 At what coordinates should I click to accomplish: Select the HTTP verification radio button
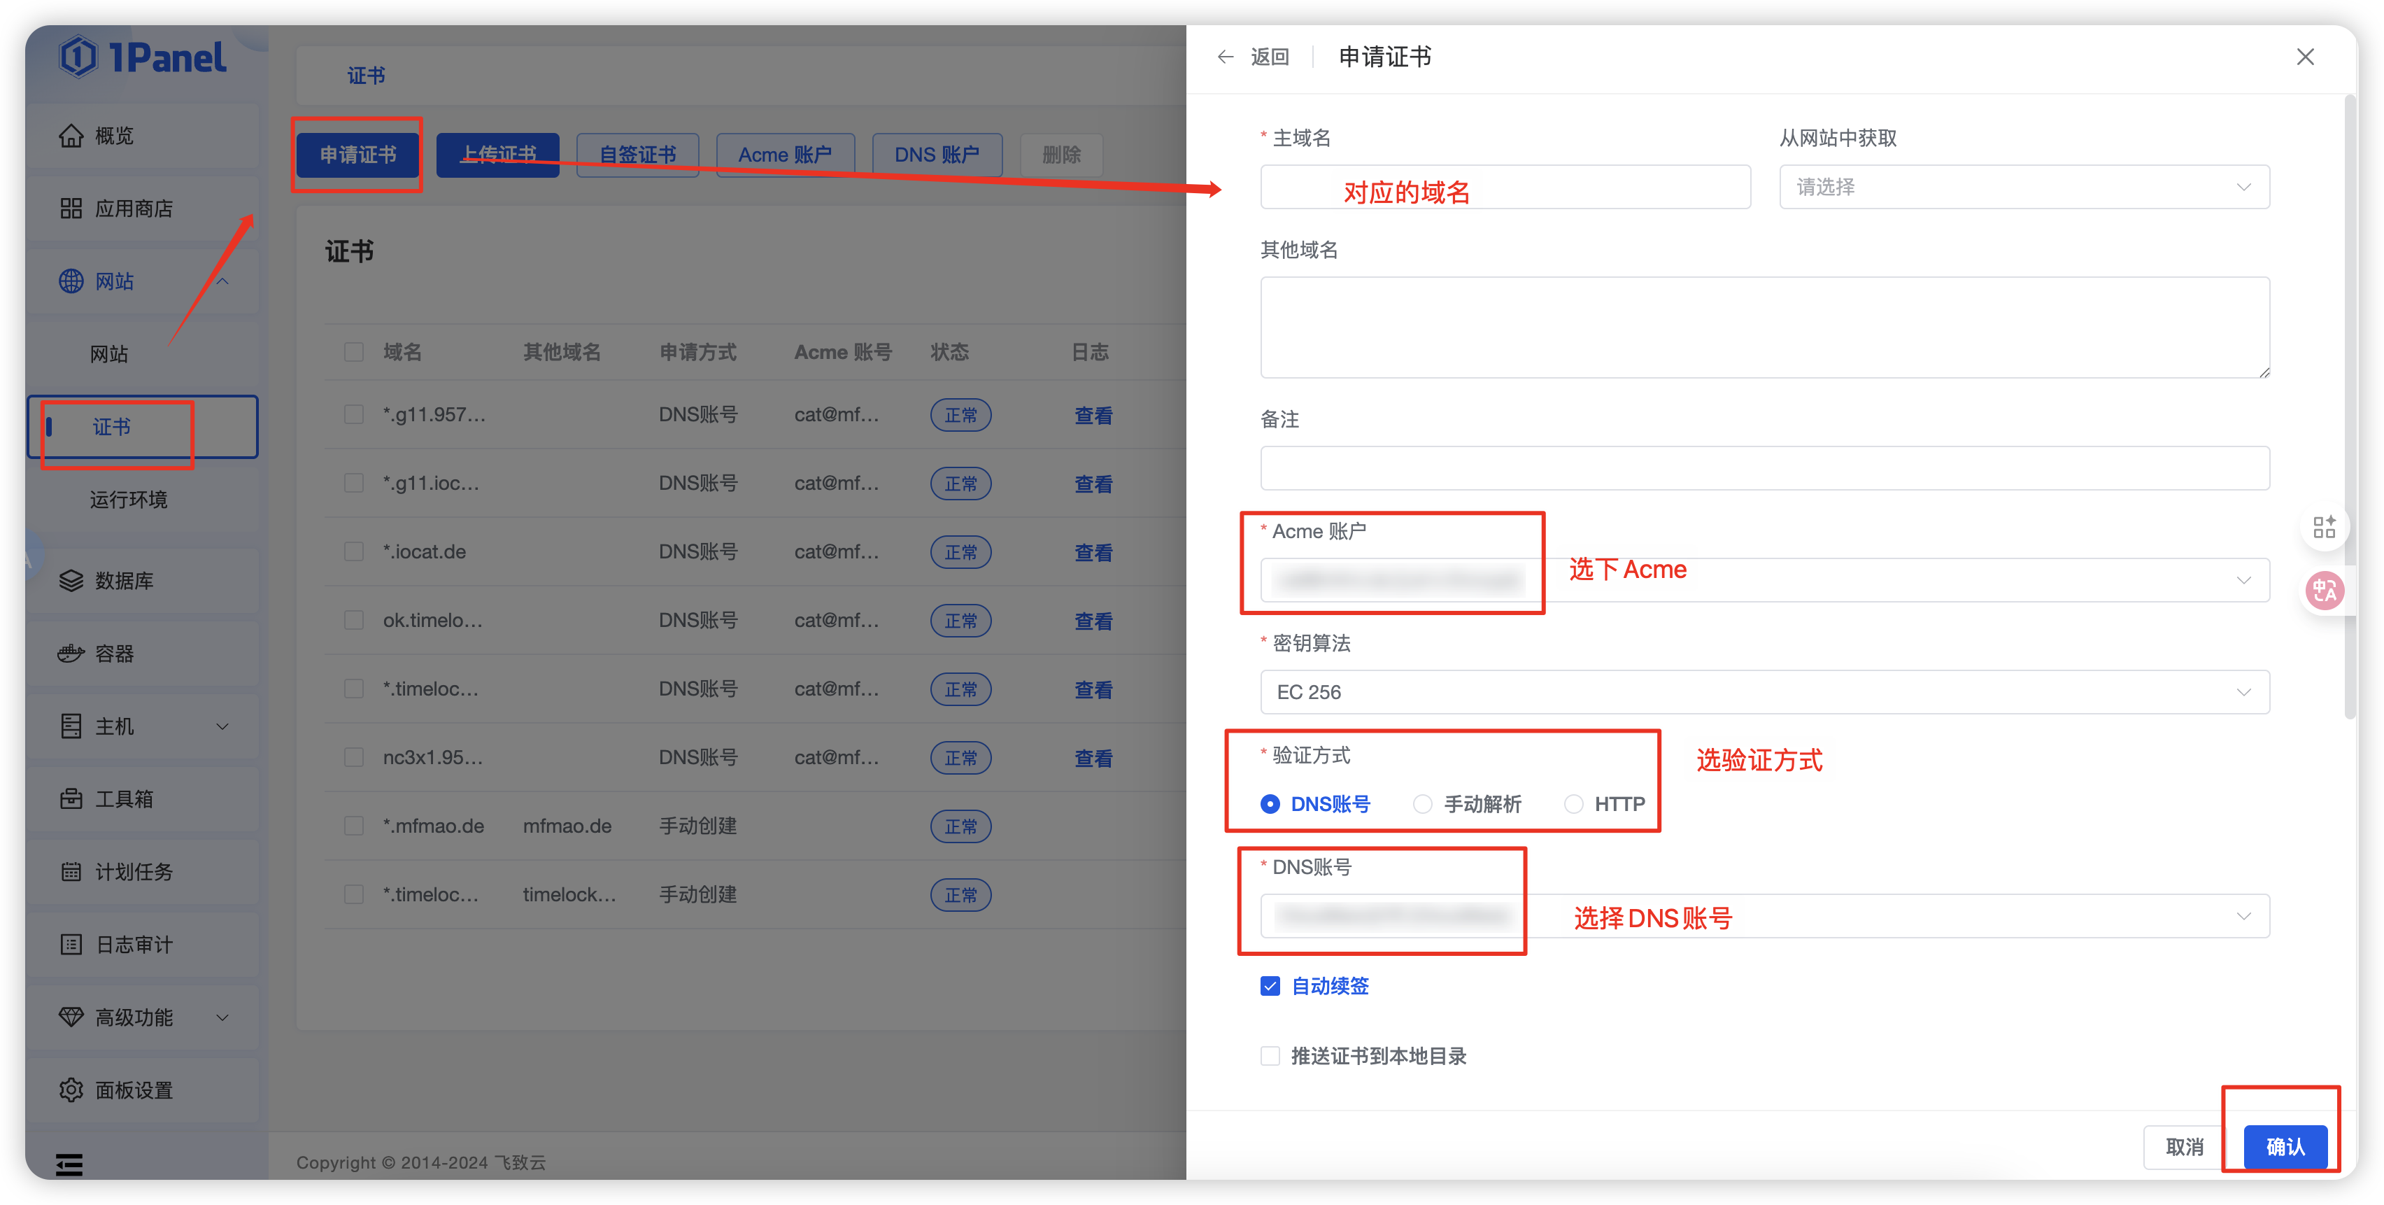[x=1573, y=804]
